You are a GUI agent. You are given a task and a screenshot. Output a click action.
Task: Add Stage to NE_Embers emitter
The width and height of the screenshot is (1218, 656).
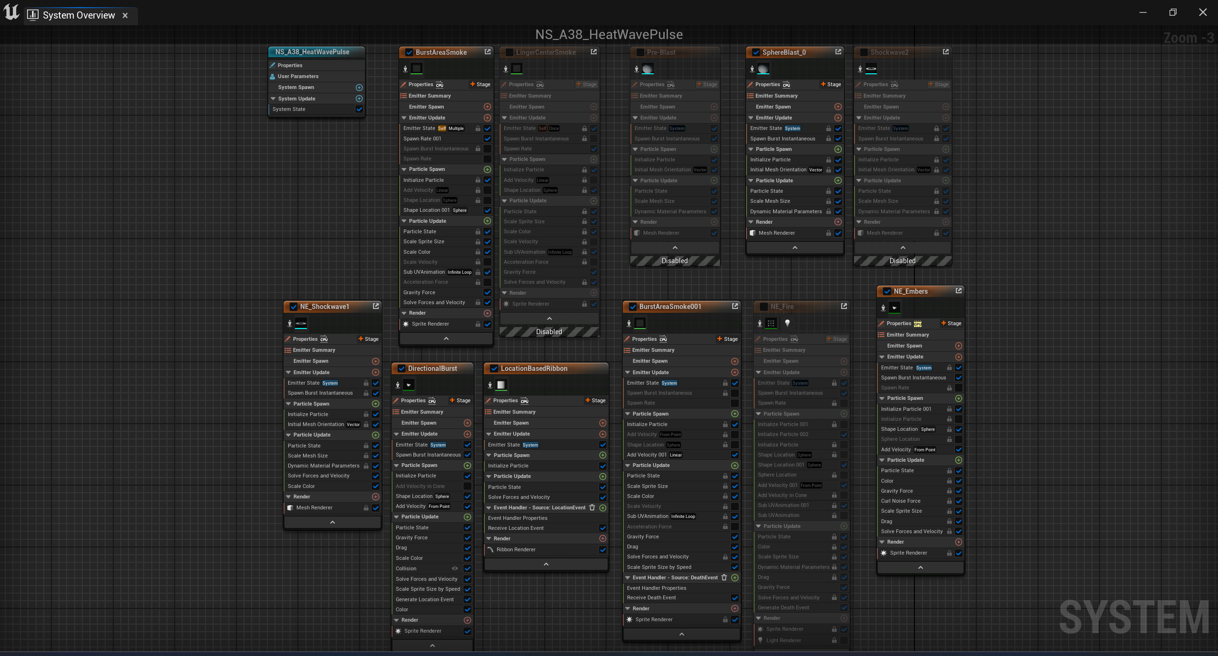coord(951,323)
